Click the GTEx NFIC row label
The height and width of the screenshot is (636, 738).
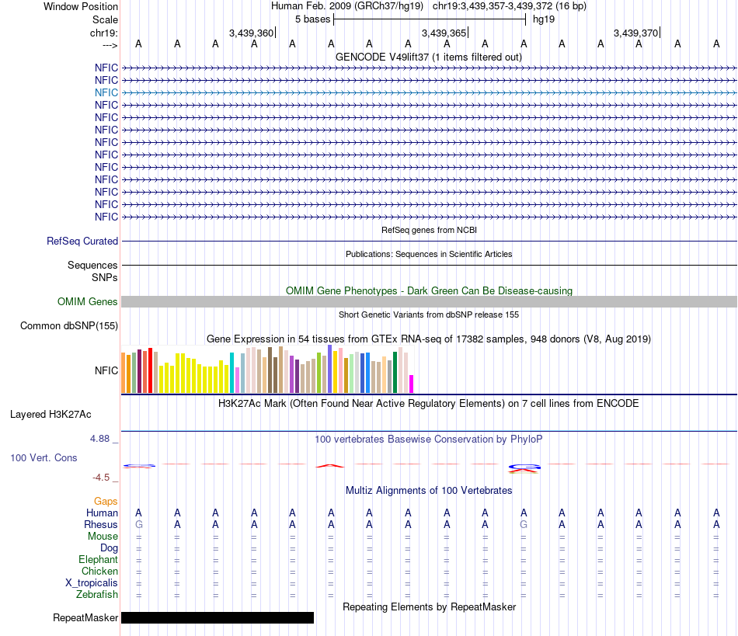tap(106, 370)
